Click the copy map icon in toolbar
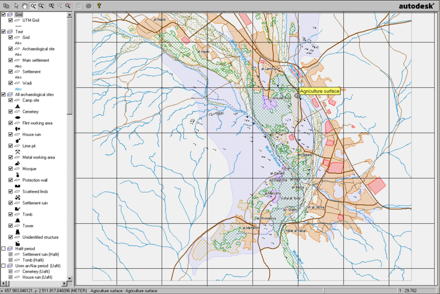Image resolution: width=440 pixels, height=294 pixels. coord(5,5)
